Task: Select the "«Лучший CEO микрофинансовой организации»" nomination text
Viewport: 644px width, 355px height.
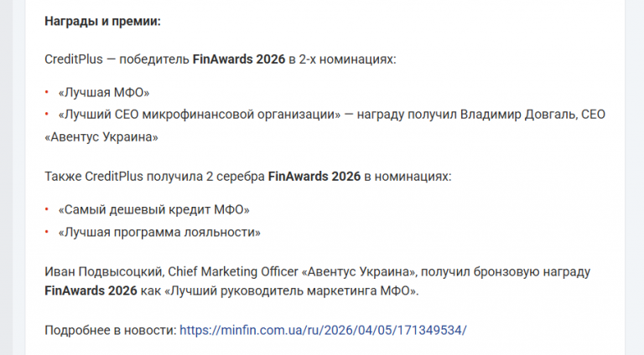Action: [199, 115]
